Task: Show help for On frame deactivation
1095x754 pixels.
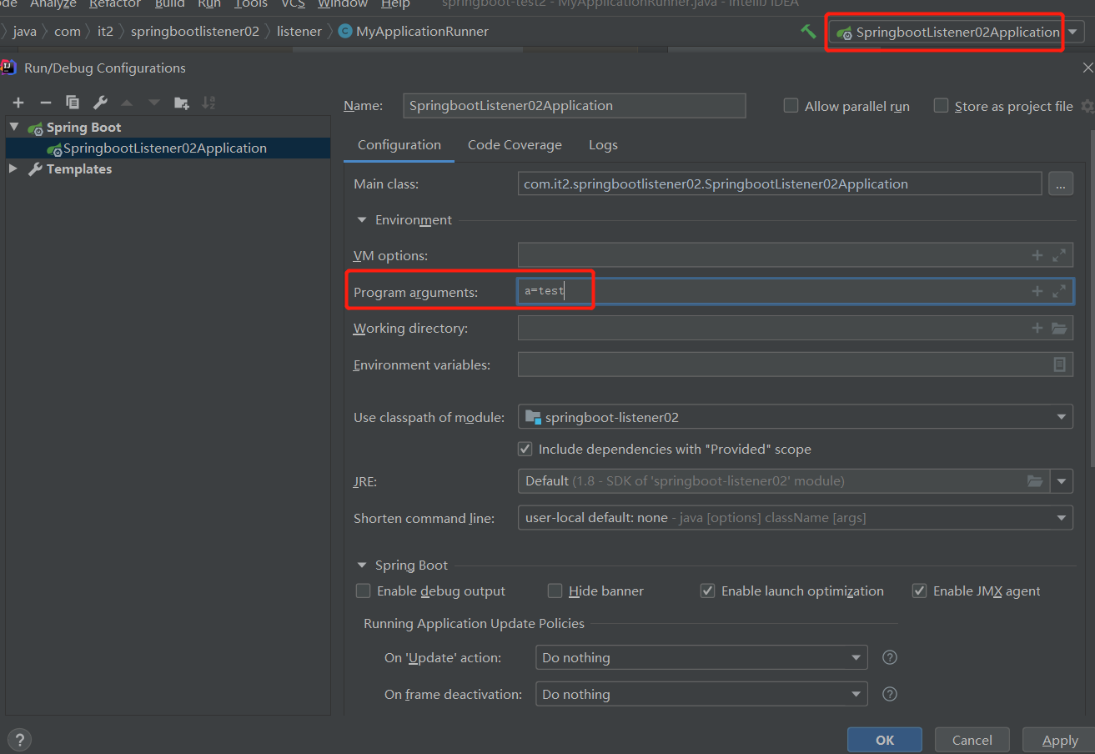Action: [890, 694]
